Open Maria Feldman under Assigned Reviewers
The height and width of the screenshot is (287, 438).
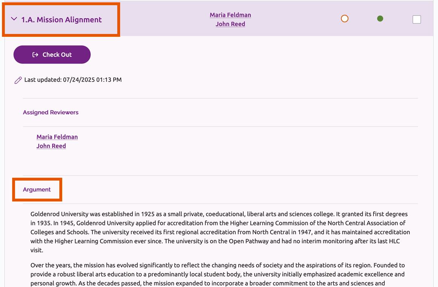click(x=57, y=137)
